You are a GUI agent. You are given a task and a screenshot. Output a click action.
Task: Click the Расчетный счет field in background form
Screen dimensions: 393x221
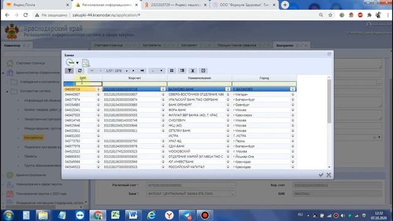click(191, 185)
